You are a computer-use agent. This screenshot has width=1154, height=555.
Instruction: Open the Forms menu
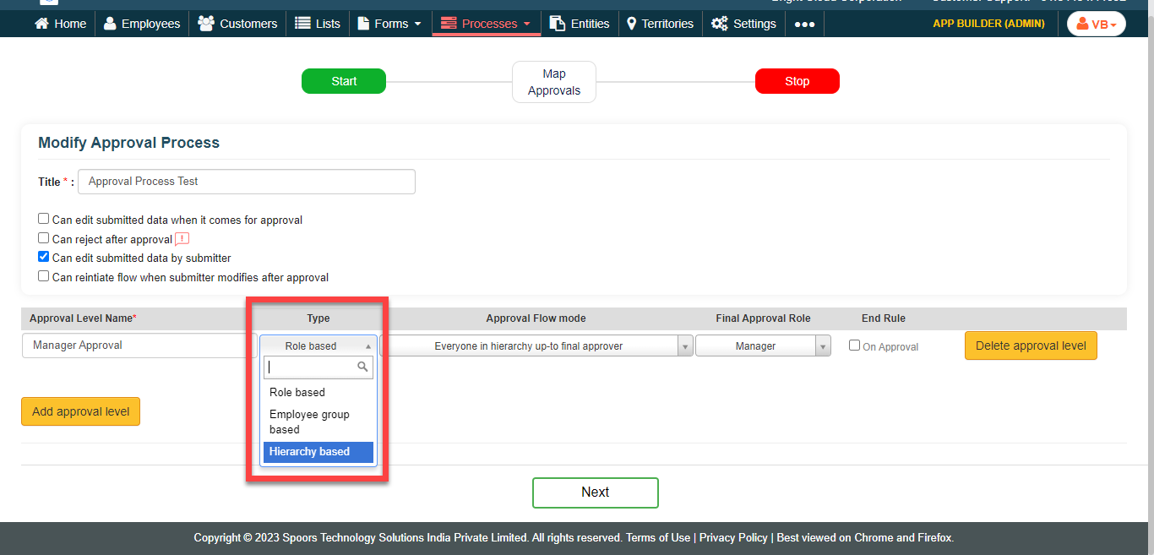point(389,24)
